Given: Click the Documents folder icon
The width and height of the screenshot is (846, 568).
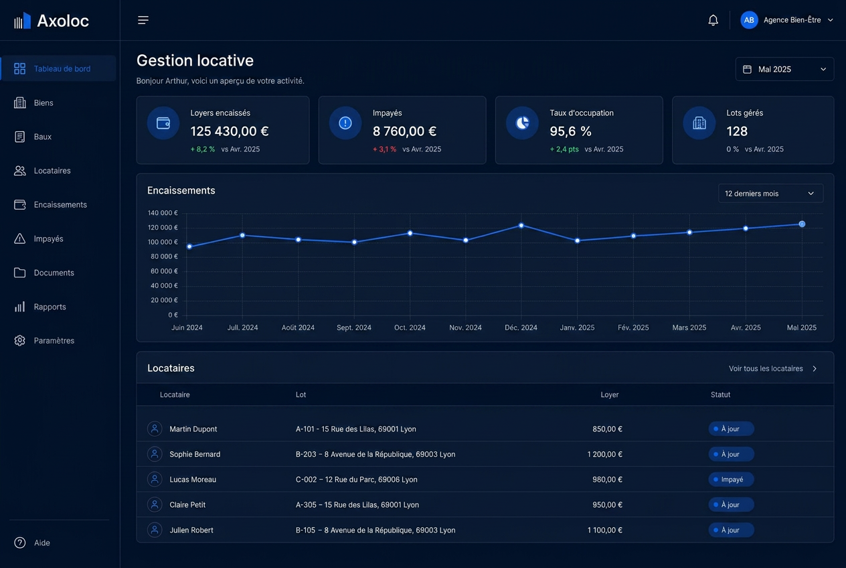Looking at the screenshot, I should click(x=20, y=273).
